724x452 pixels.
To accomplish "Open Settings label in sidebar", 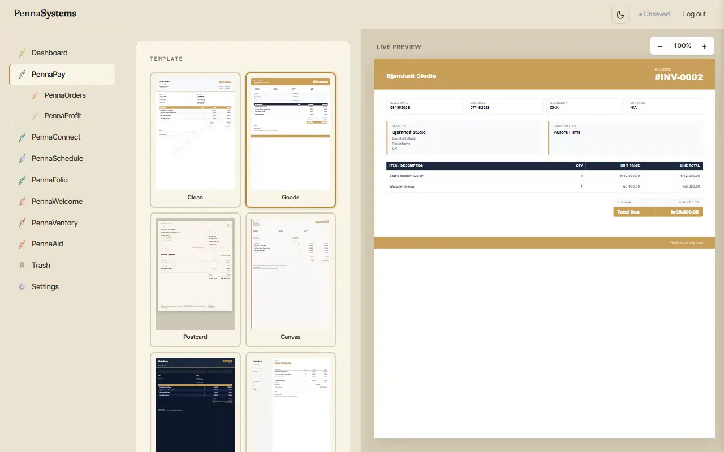I will coord(45,287).
